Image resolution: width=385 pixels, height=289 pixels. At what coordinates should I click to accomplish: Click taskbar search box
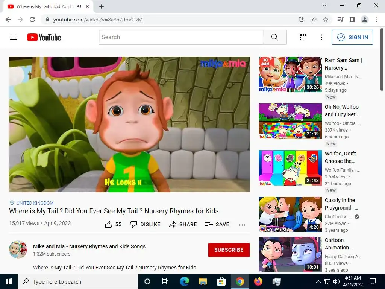coord(78,281)
